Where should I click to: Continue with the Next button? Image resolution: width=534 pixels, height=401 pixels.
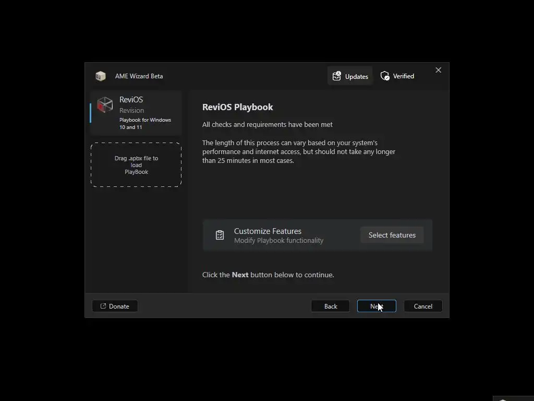377,306
